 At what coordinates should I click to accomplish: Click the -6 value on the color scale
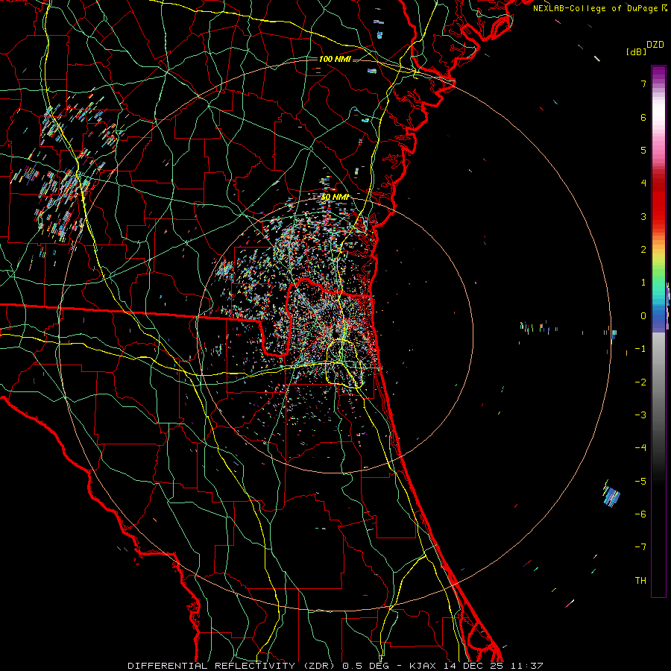pos(640,514)
